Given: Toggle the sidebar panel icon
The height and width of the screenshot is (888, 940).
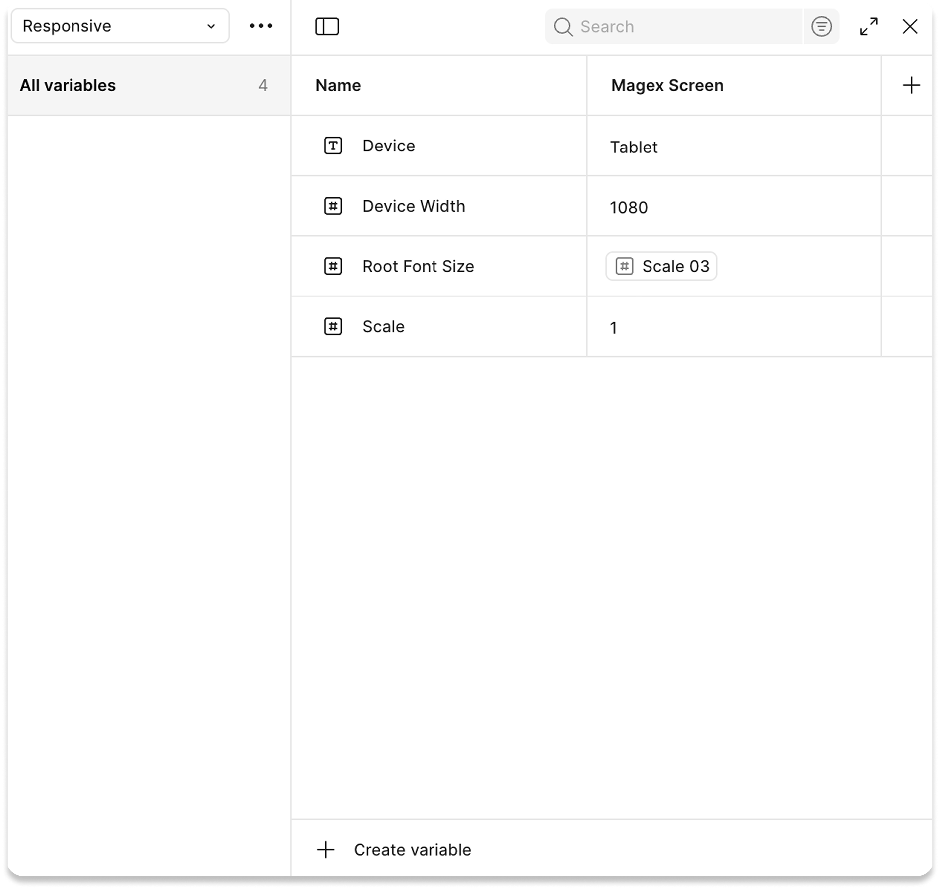Looking at the screenshot, I should point(327,26).
